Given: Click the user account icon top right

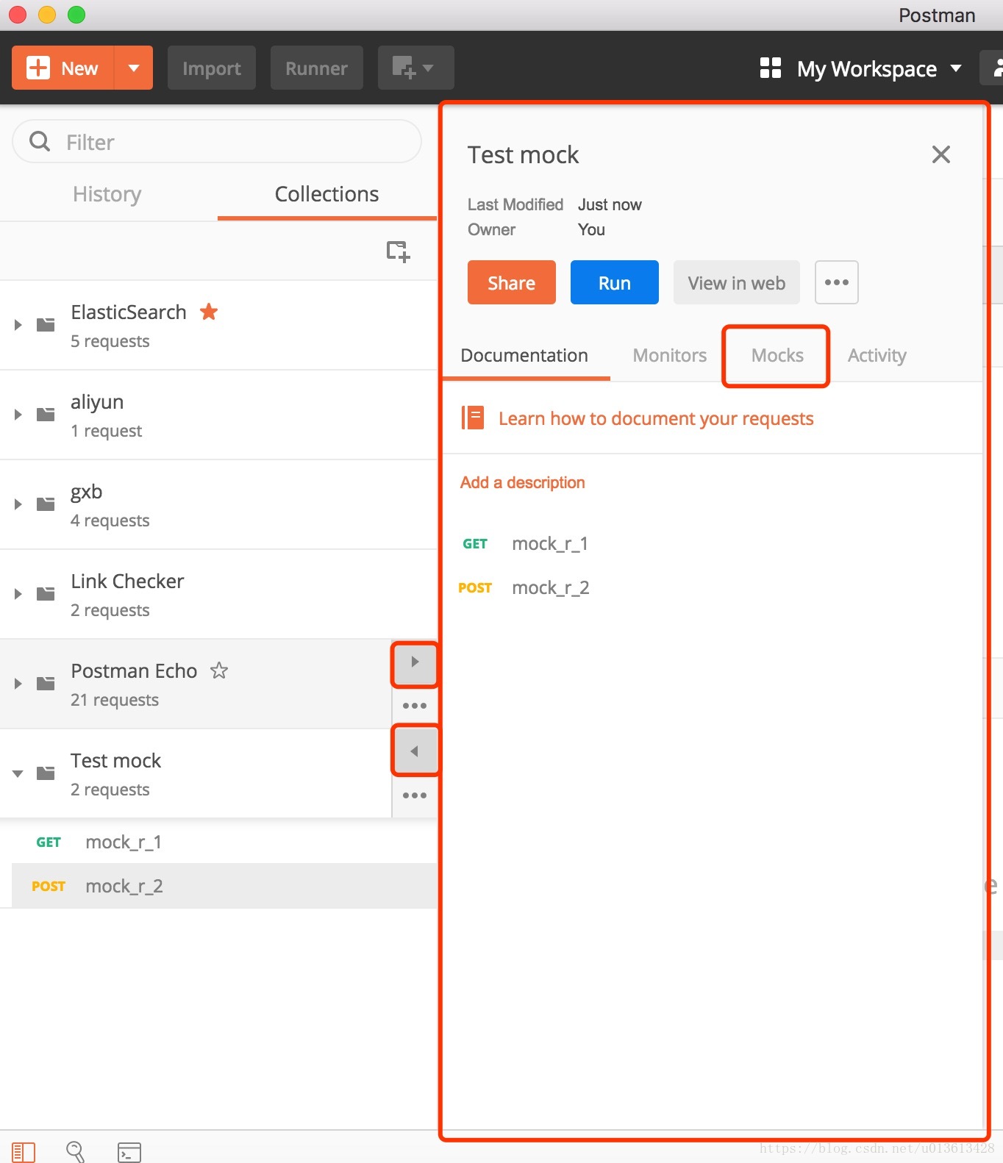Looking at the screenshot, I should point(993,68).
